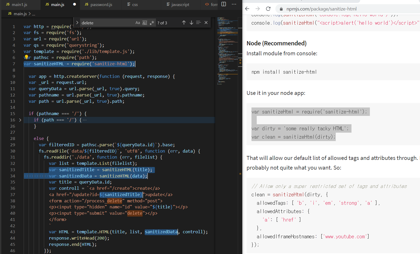Click the unsaved dot on main.js tab

point(75,4)
